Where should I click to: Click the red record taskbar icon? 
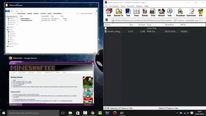pyautogui.click(x=115, y=113)
